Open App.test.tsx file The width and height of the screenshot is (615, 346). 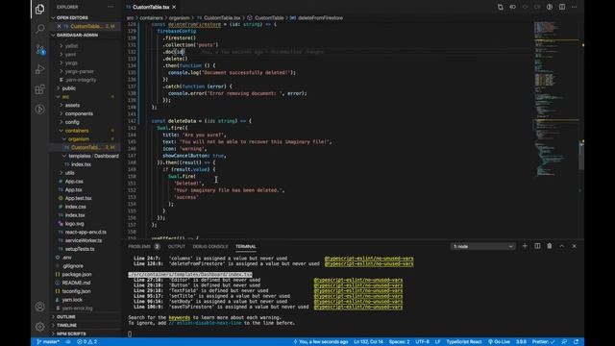click(x=78, y=198)
